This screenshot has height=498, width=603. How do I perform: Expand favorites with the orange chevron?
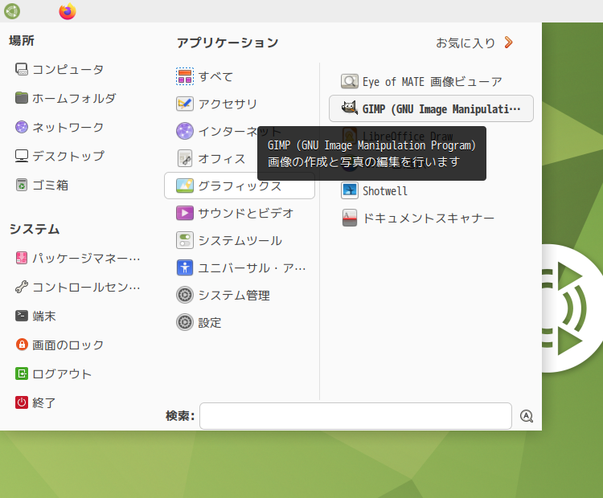[508, 43]
